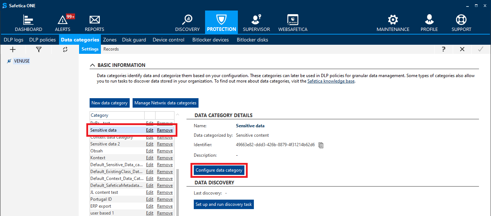Click the Category column header
This screenshot has height=216, width=491.
(117, 115)
